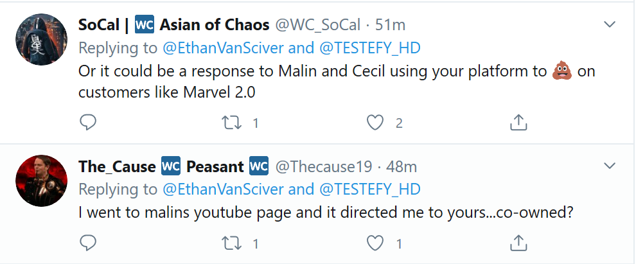The image size is (636, 264).
Task: Expand the options chevron on SoCal's tweet
Action: pos(610,25)
